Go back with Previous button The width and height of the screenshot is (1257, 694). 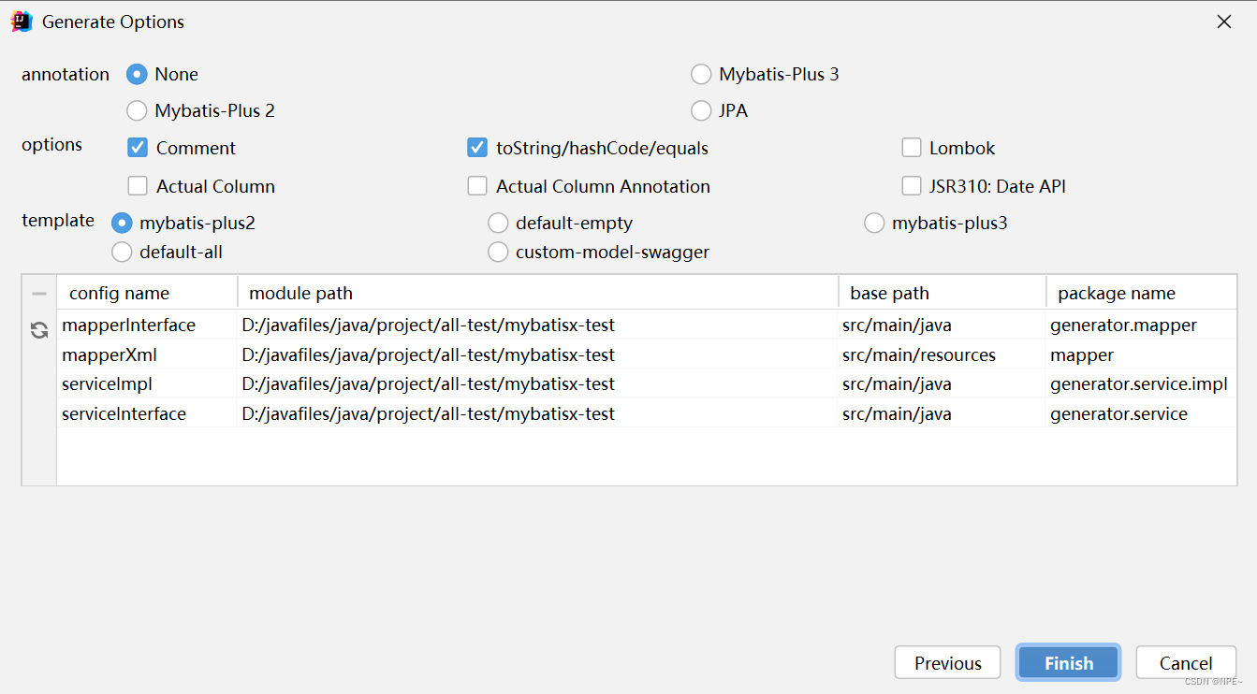point(947,662)
